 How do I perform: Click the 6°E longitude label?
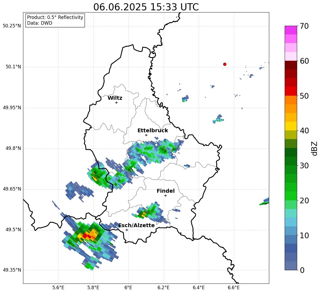pos(128,288)
